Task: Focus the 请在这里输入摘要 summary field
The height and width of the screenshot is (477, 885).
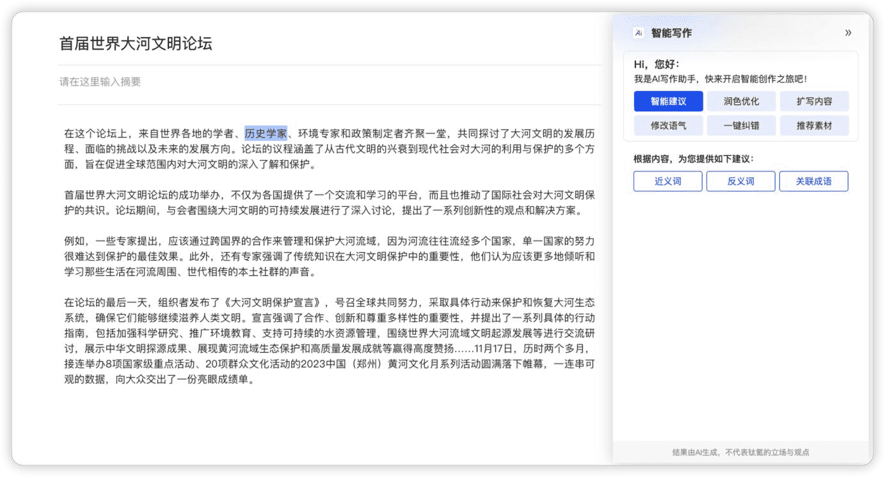Action: click(x=330, y=82)
